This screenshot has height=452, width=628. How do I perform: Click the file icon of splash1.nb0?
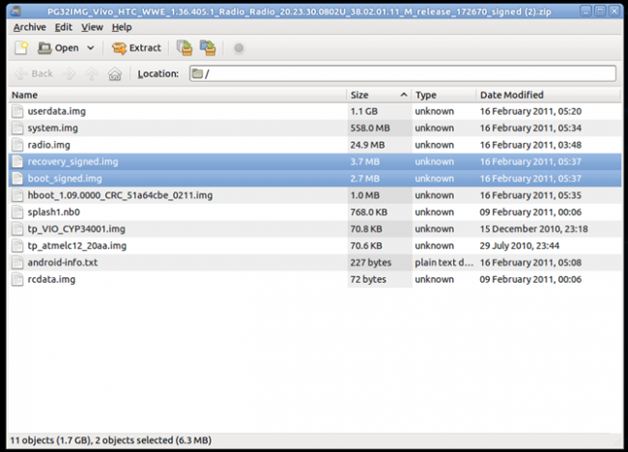coord(17,212)
